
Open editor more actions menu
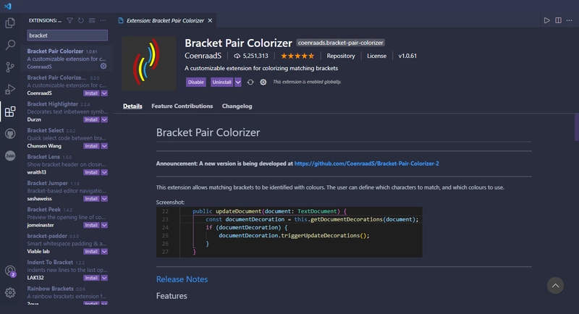pyautogui.click(x=570, y=20)
